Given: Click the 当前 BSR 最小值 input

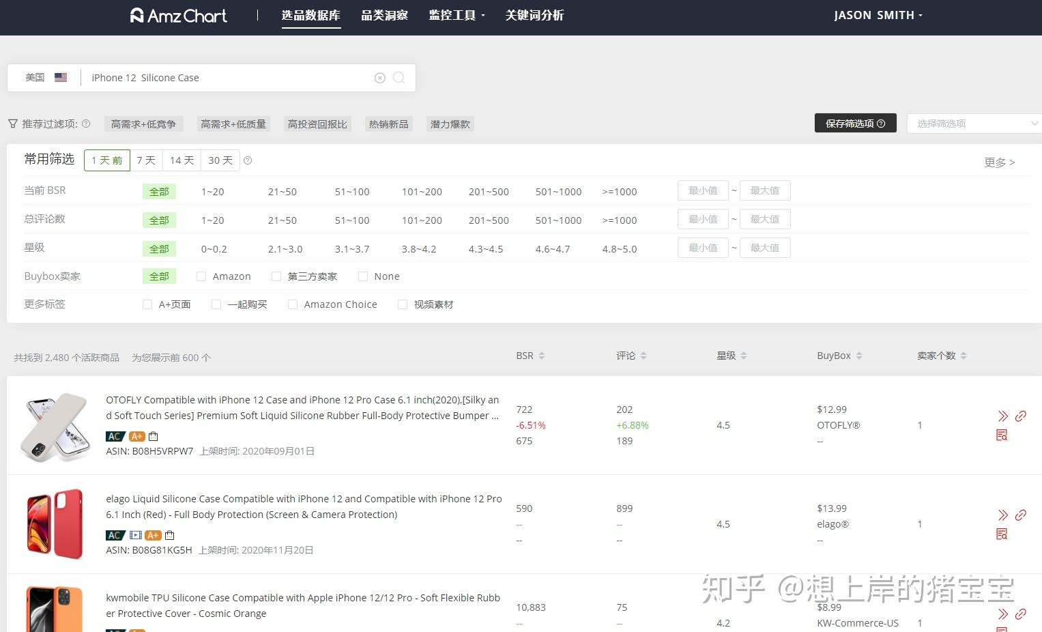Looking at the screenshot, I should (x=703, y=190).
